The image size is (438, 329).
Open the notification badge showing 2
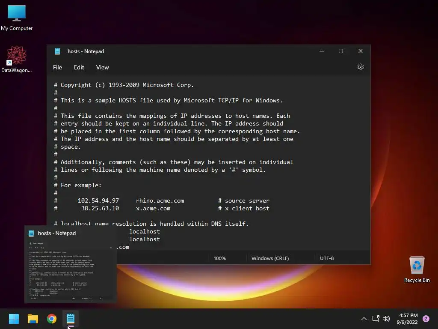click(426, 319)
